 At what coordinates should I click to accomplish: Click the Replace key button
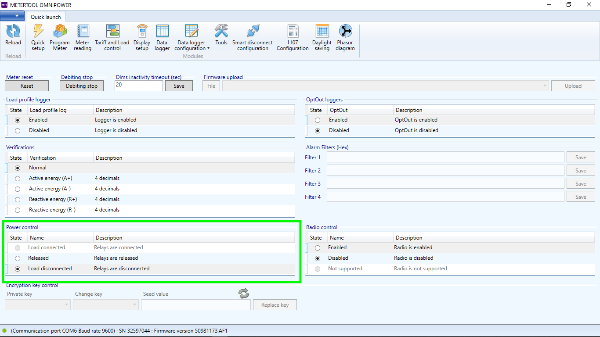[275, 305]
